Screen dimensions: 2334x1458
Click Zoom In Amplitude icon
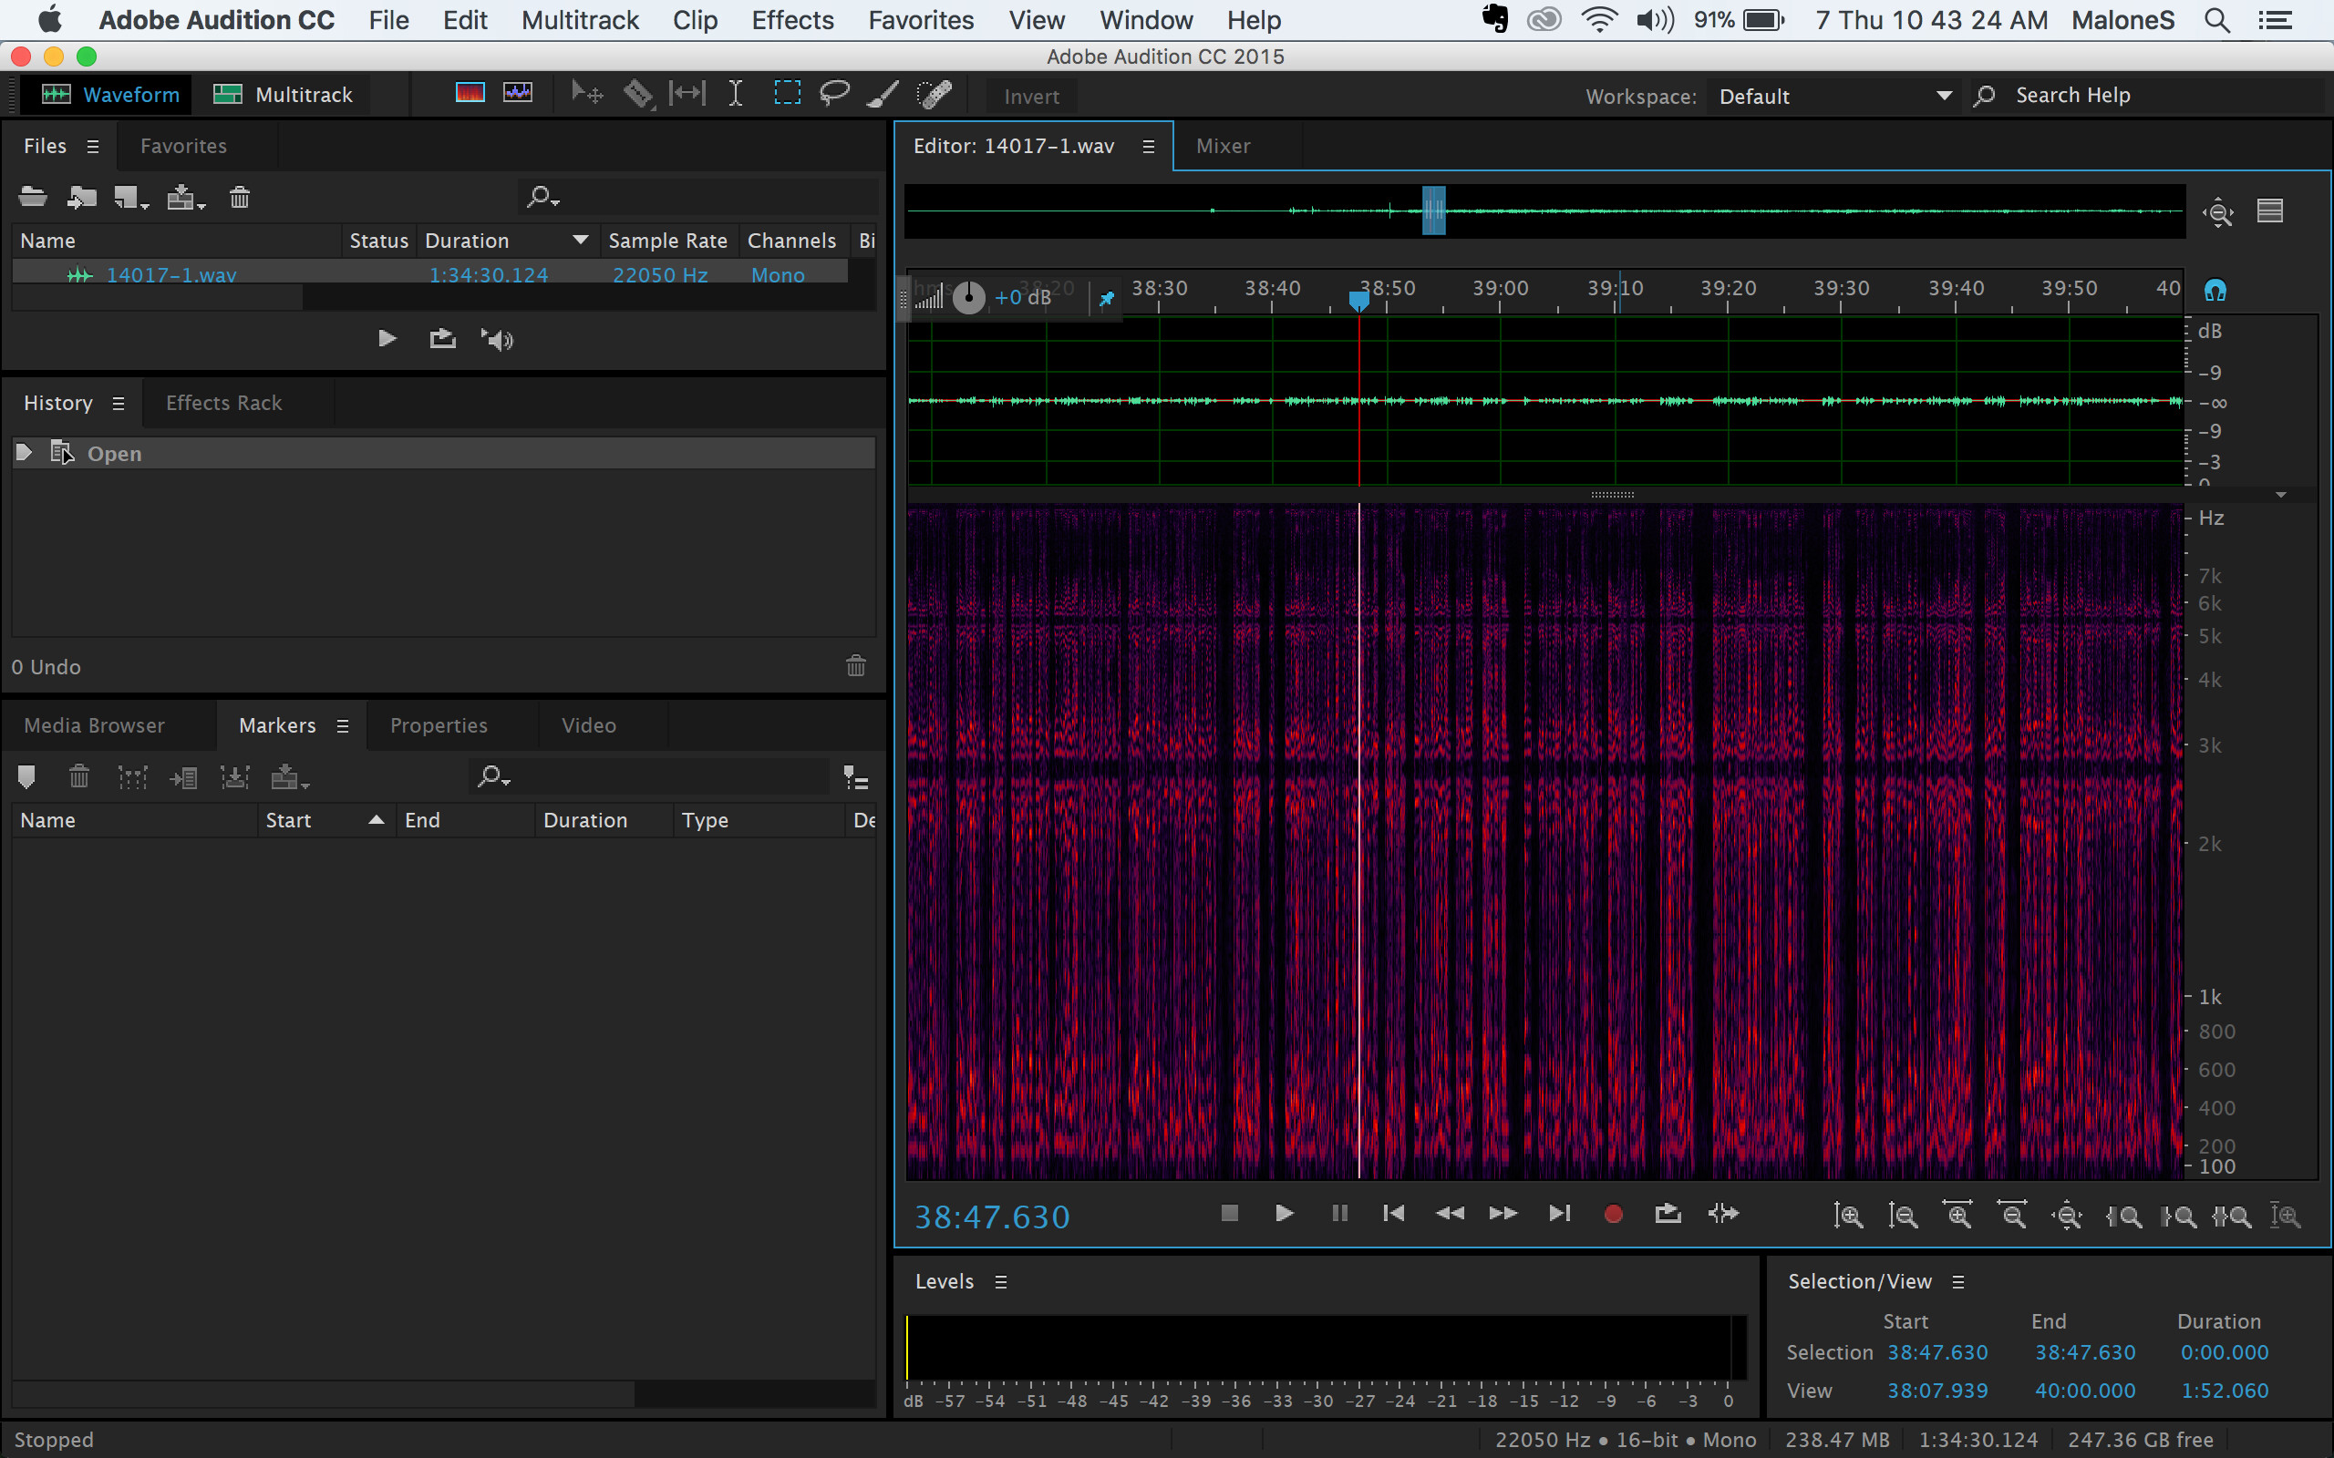[x=1848, y=1215]
